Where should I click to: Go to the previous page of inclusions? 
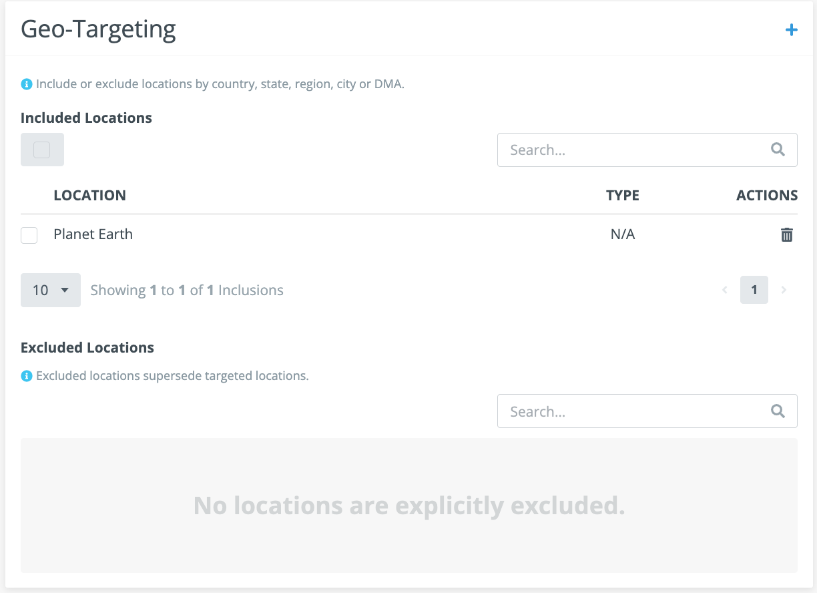point(724,290)
